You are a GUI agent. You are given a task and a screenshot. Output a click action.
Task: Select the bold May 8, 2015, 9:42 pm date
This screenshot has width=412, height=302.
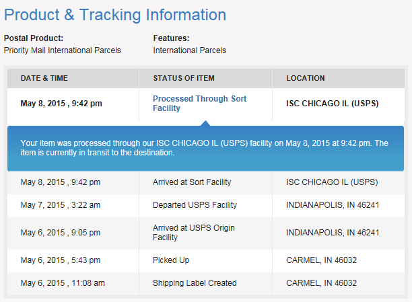click(x=61, y=104)
